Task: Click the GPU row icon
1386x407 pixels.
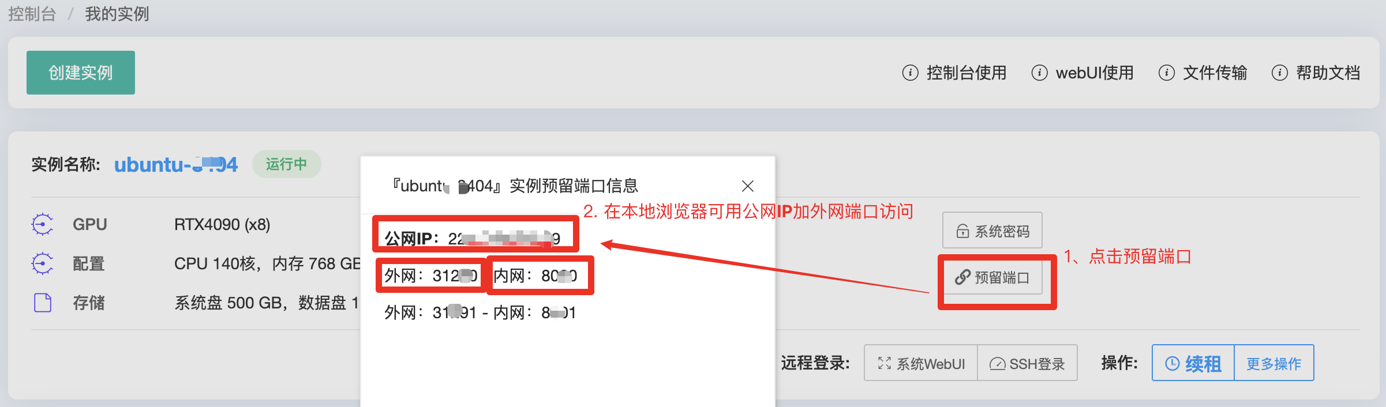Action: (43, 224)
